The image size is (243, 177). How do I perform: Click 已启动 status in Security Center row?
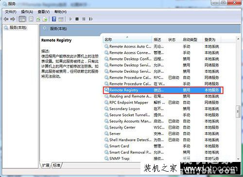pyautogui.click(x=174, y=128)
